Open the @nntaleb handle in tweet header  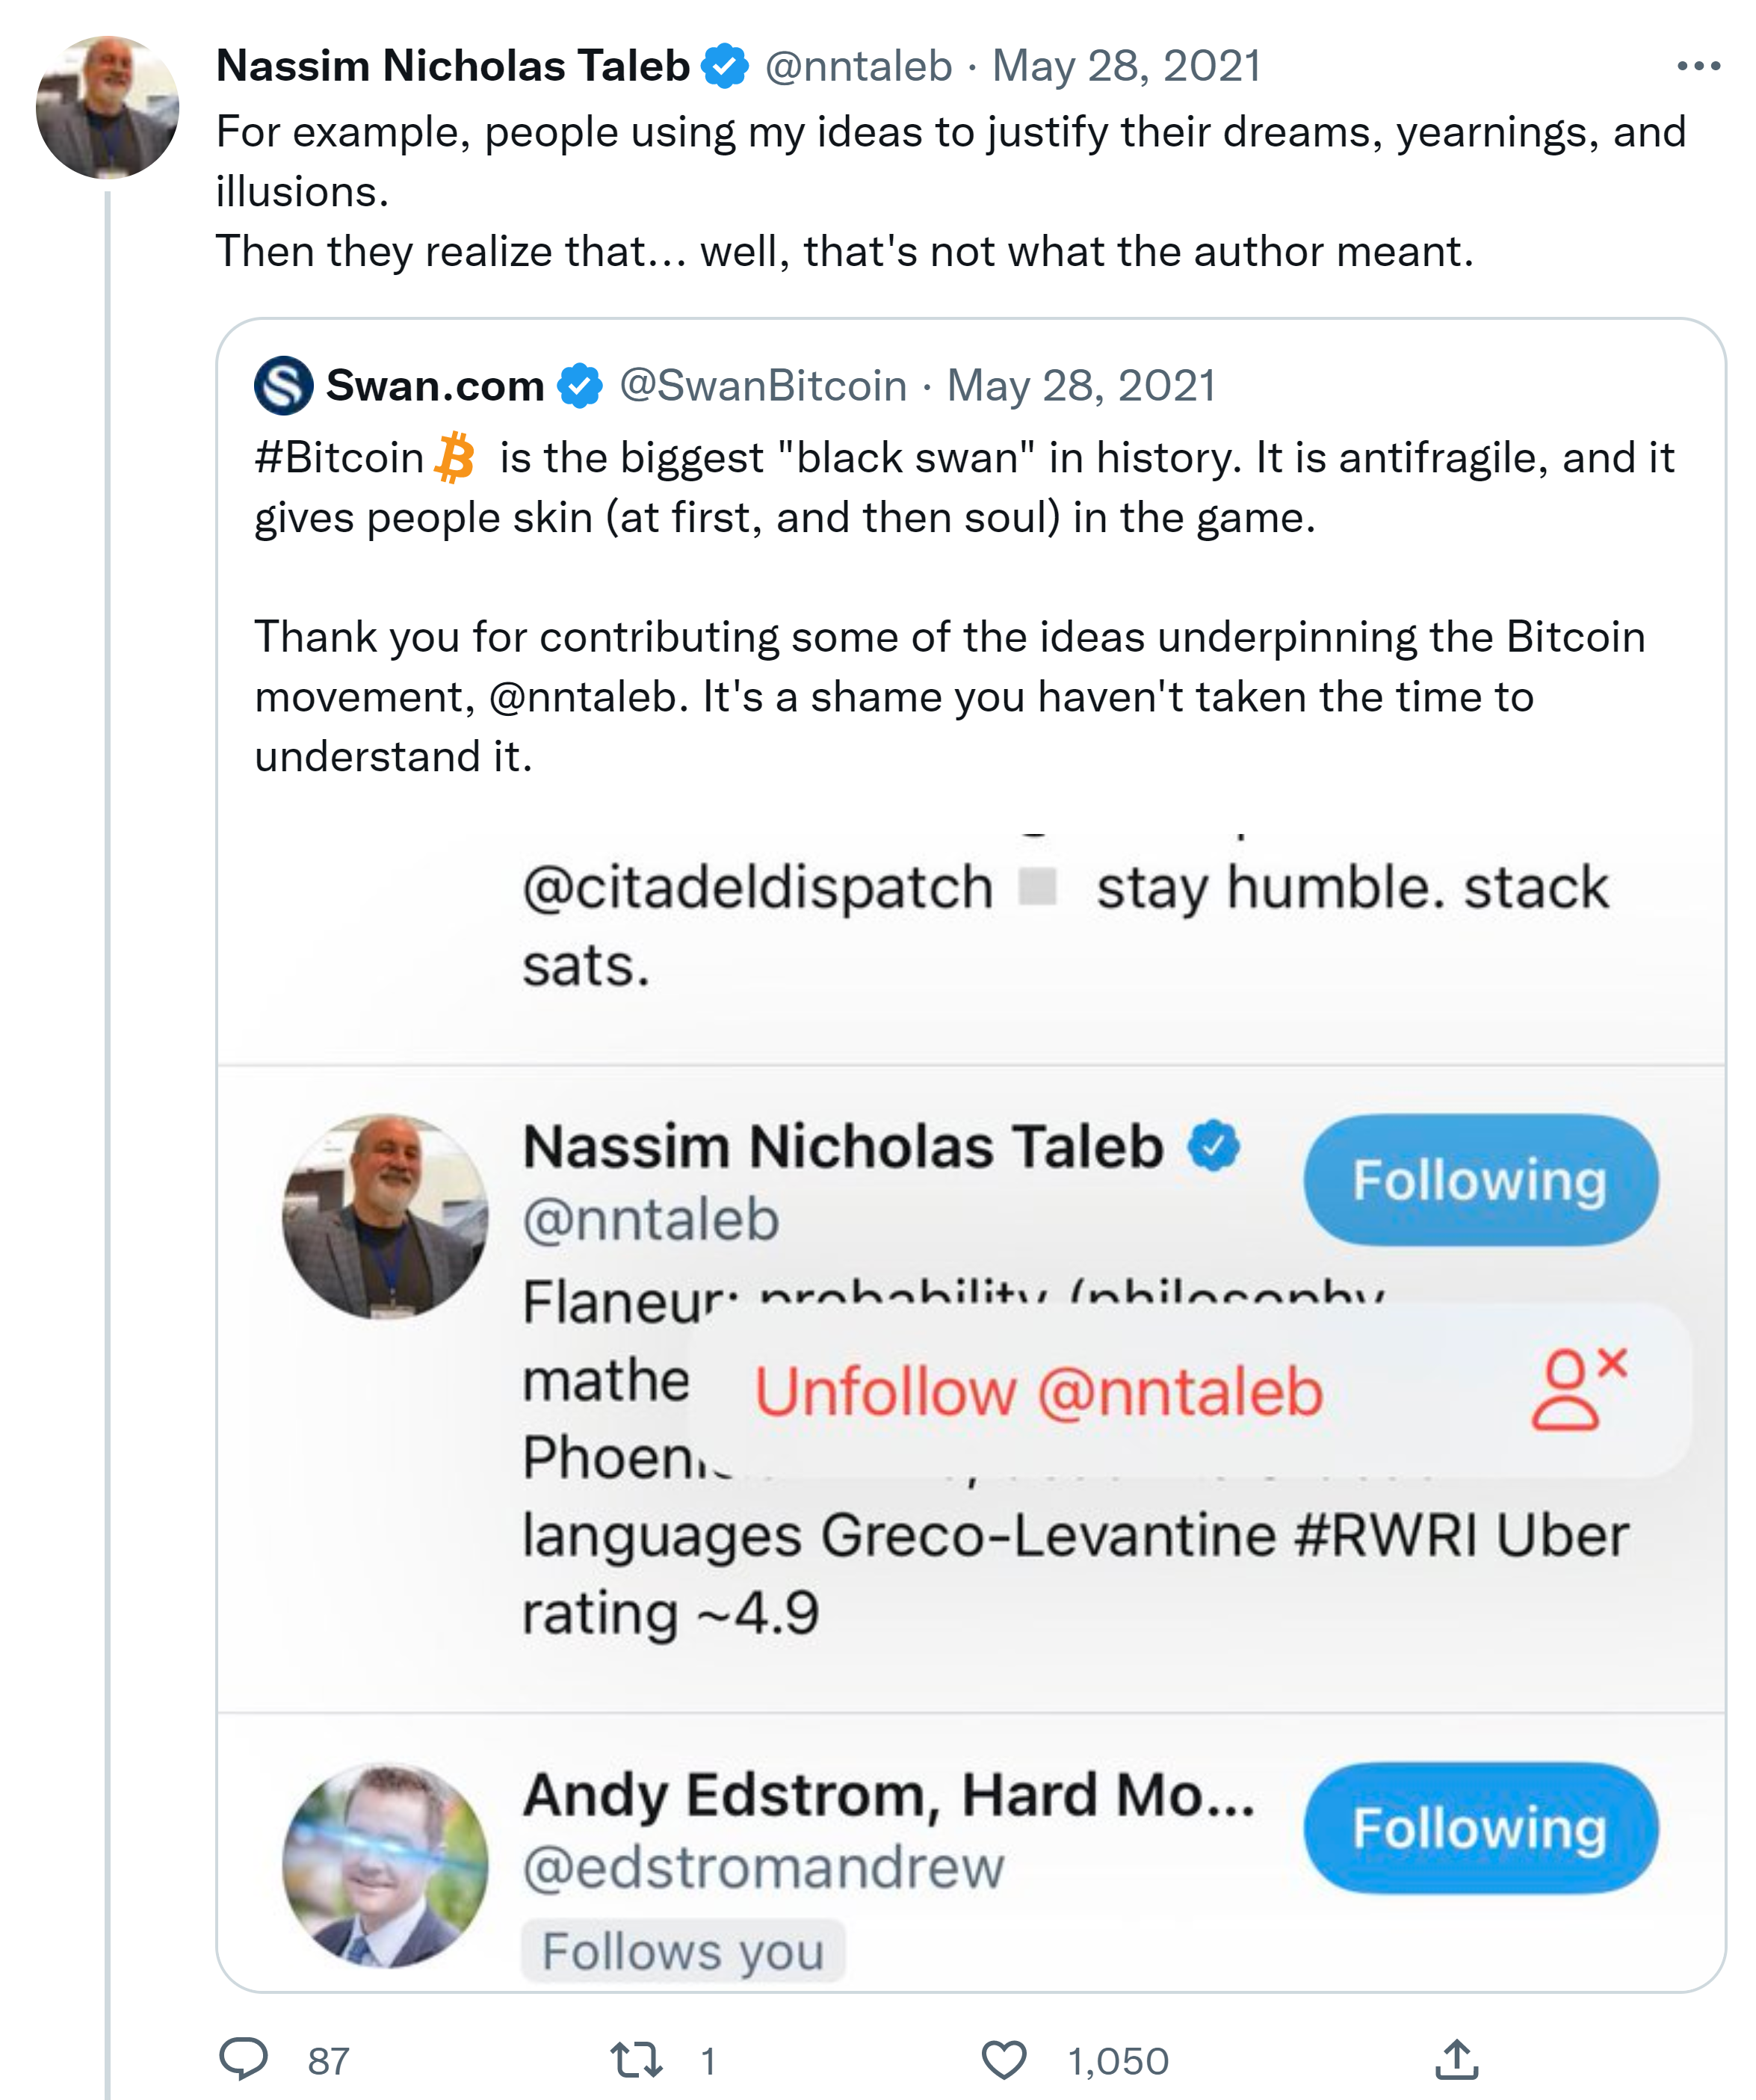coord(858,67)
